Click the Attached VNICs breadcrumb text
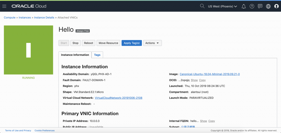Screen dimensions: 281x133 point(68,18)
